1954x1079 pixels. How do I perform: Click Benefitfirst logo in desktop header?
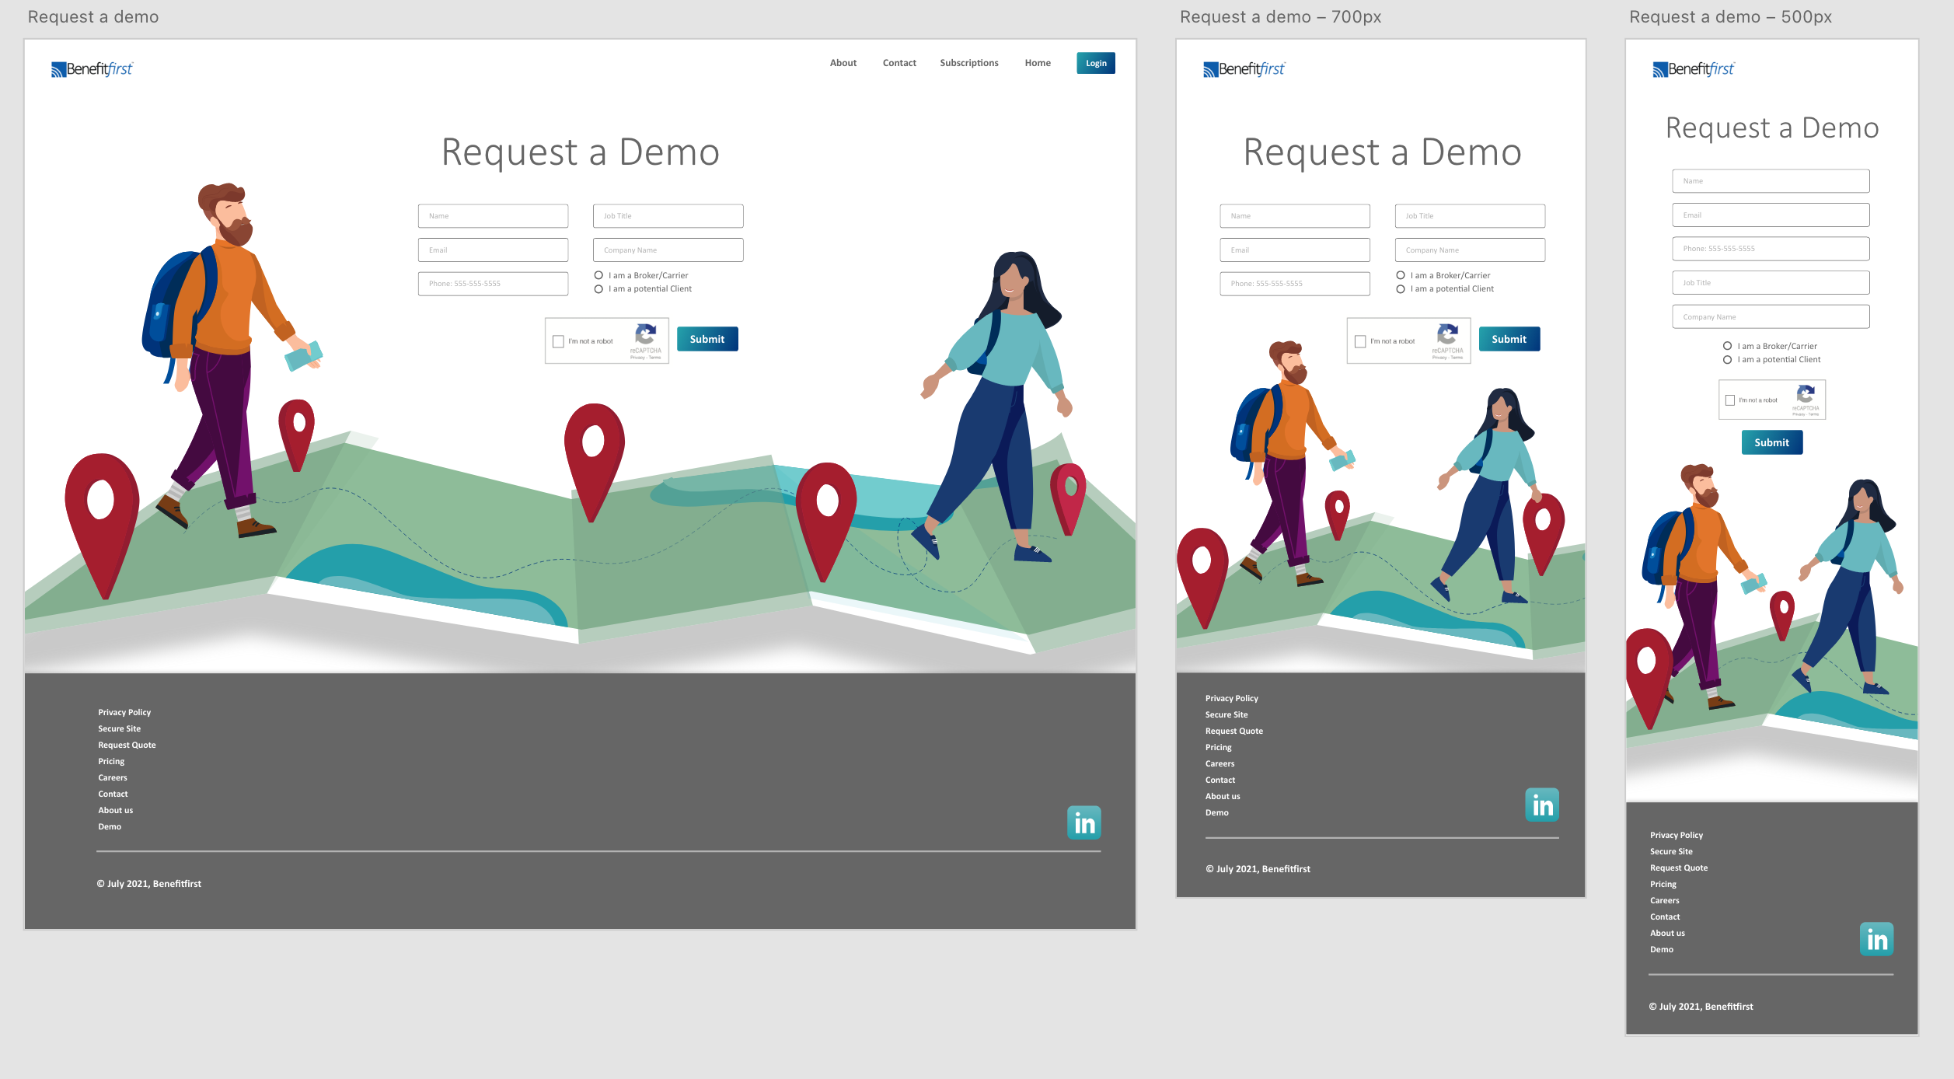pos(92,69)
